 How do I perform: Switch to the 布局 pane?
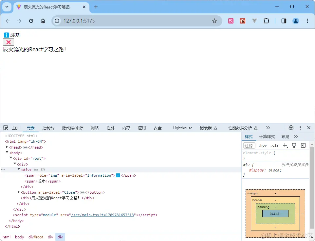[285, 137]
